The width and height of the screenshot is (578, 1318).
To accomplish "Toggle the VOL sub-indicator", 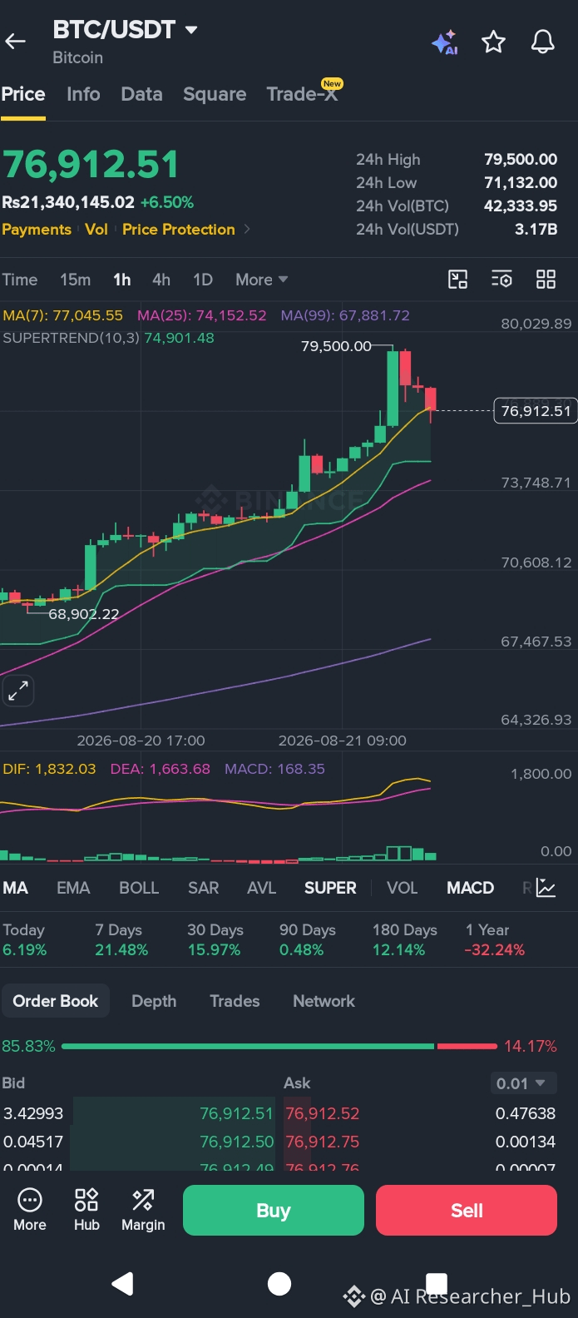I will [403, 888].
